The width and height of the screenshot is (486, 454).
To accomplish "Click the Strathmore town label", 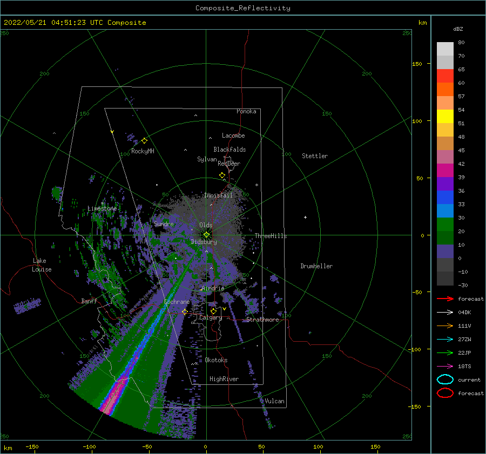I will tap(262, 320).
